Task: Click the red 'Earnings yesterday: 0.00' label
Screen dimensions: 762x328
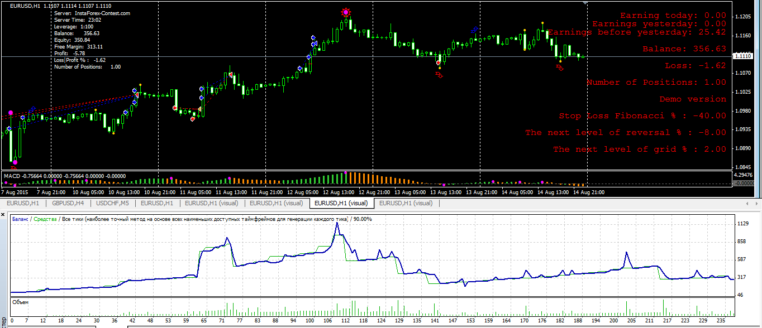Action: click(x=659, y=24)
